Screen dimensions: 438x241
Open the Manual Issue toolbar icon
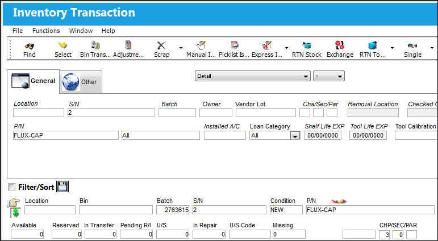pos(201,45)
